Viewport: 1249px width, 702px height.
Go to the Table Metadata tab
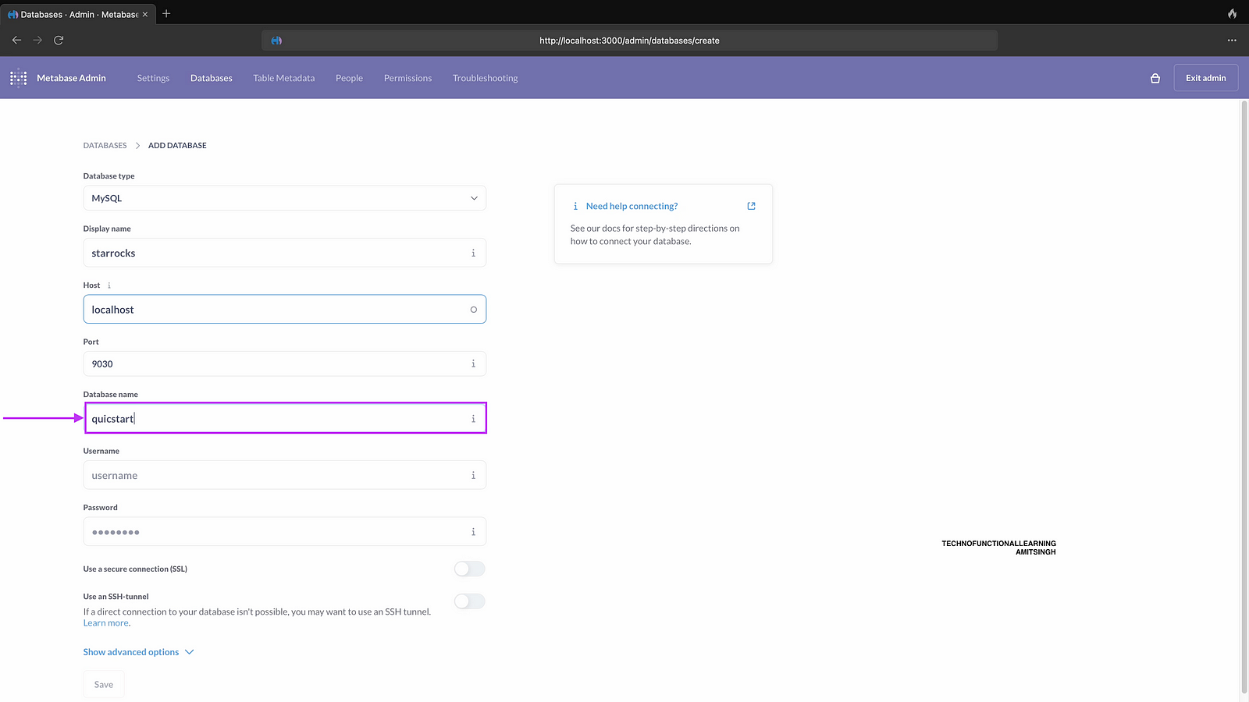pyautogui.click(x=283, y=78)
